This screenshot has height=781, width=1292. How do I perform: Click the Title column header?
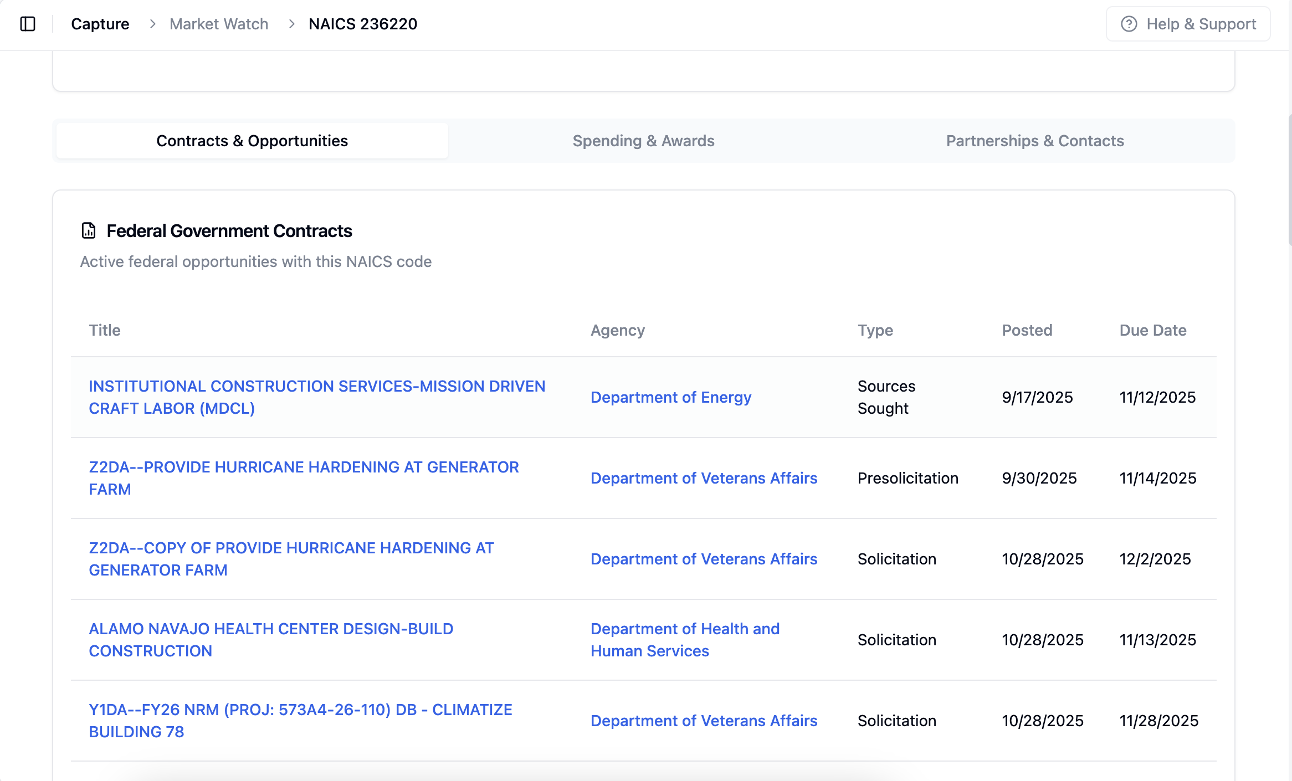tap(104, 330)
